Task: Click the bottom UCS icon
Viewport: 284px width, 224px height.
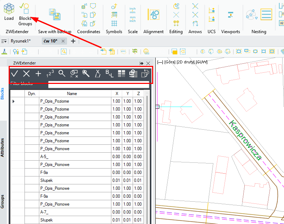Action: click(212, 19)
